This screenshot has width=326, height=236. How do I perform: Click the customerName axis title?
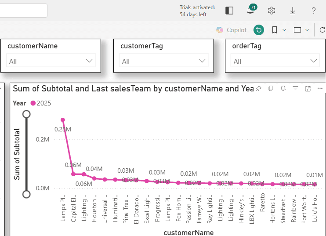point(188,232)
